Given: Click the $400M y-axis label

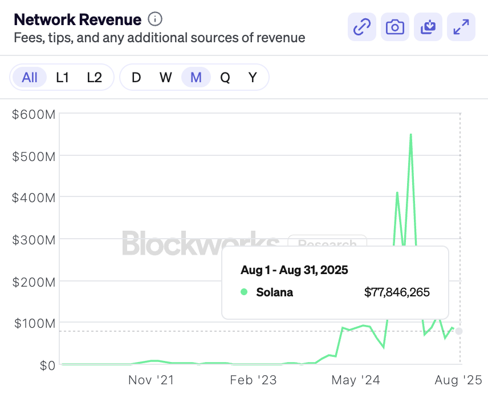Looking at the screenshot, I should [34, 198].
